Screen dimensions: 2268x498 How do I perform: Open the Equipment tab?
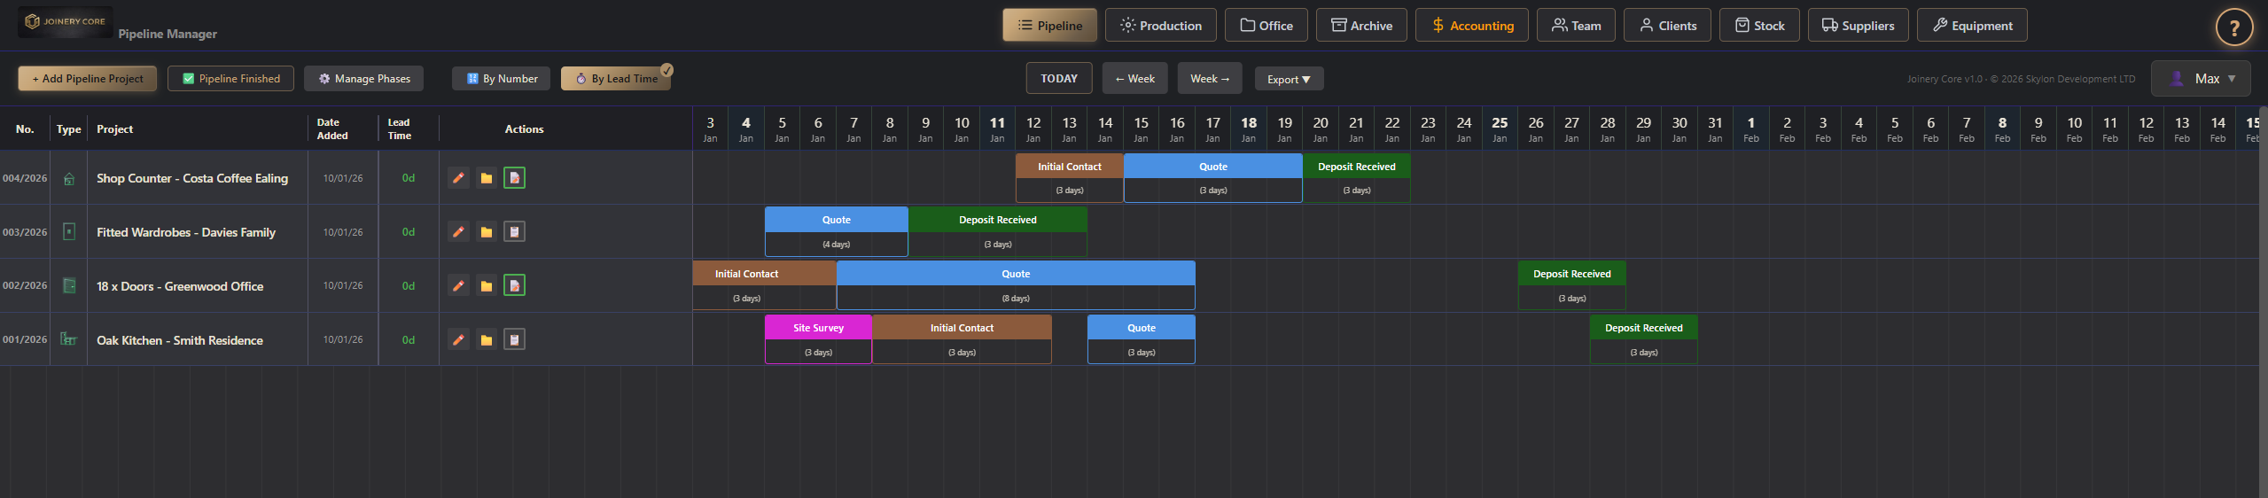(1972, 26)
